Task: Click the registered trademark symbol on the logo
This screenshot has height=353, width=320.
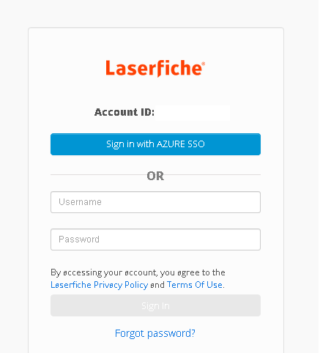Action: (203, 64)
